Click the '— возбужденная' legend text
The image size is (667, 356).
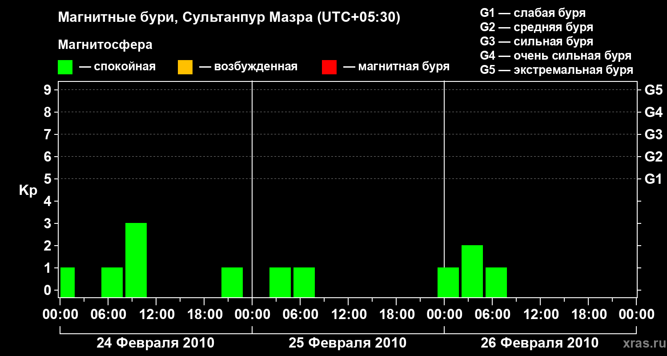248,67
